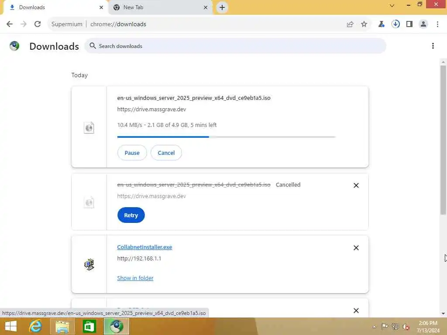Open the network tray icon
Screen dimensions: 447x335
pos(395,326)
